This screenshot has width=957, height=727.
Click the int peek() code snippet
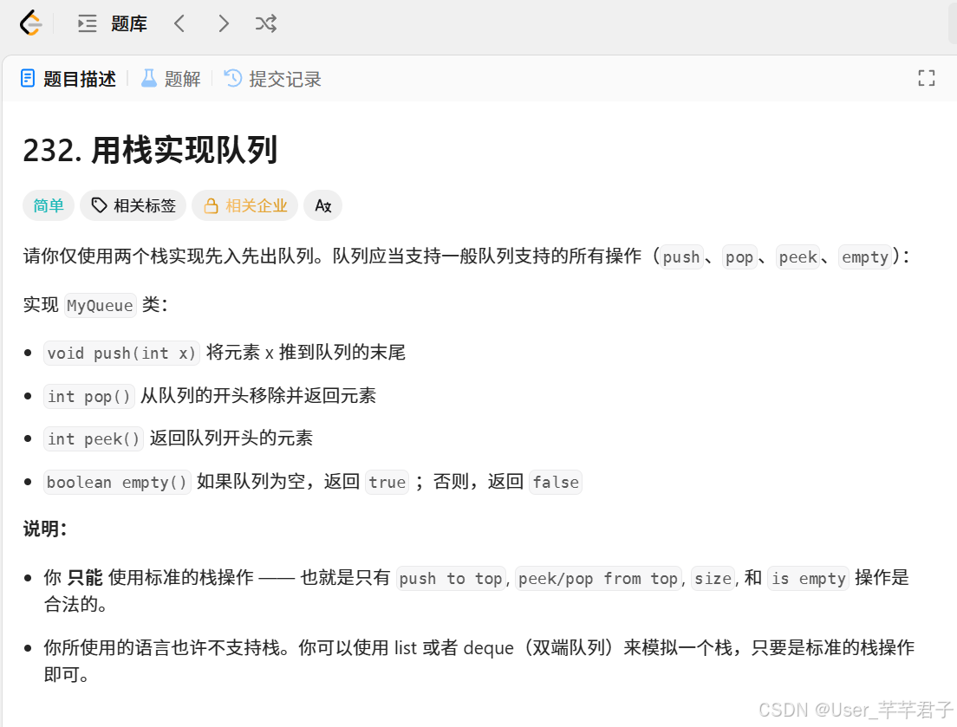pyautogui.click(x=94, y=439)
